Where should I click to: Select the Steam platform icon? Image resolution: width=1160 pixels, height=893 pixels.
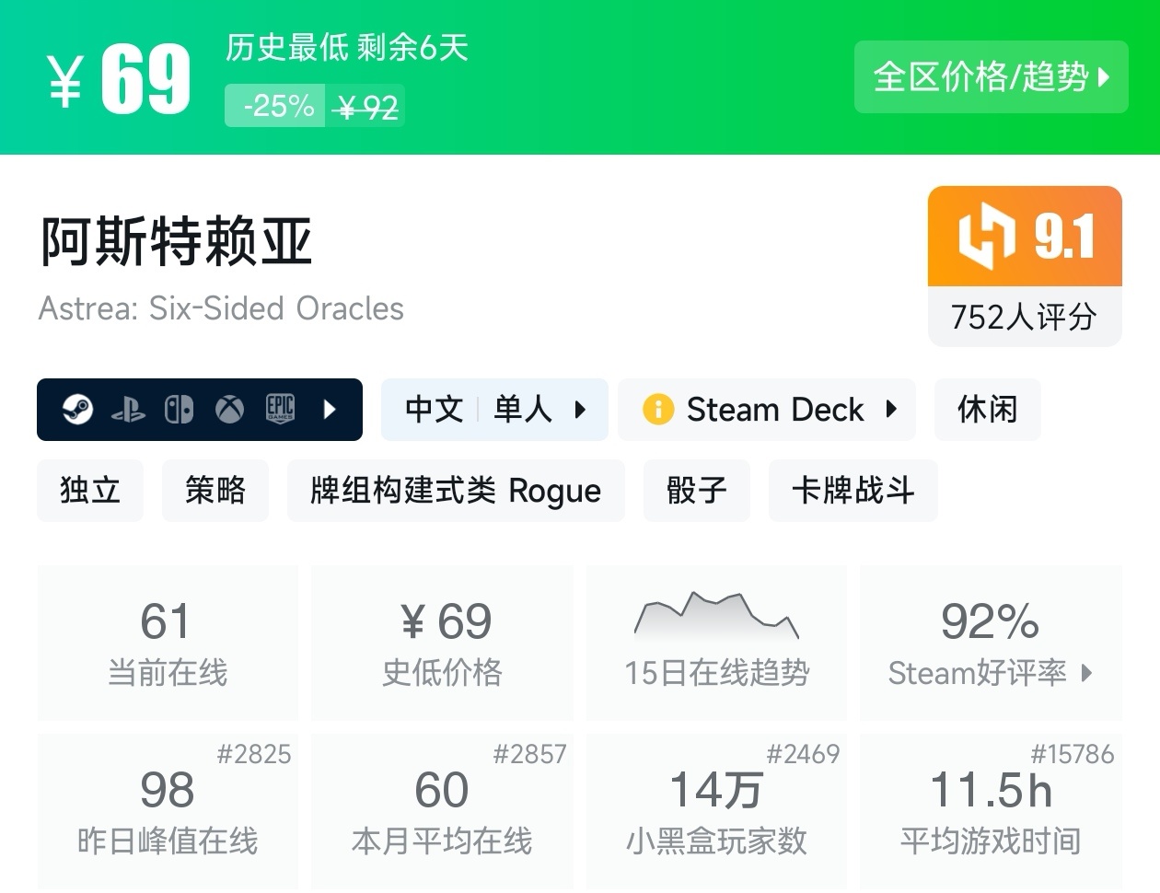tap(78, 409)
